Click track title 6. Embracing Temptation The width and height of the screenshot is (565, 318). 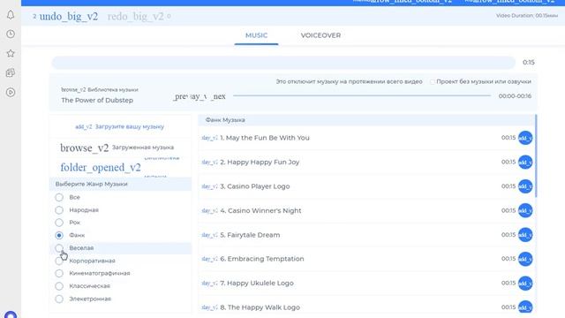pos(262,259)
